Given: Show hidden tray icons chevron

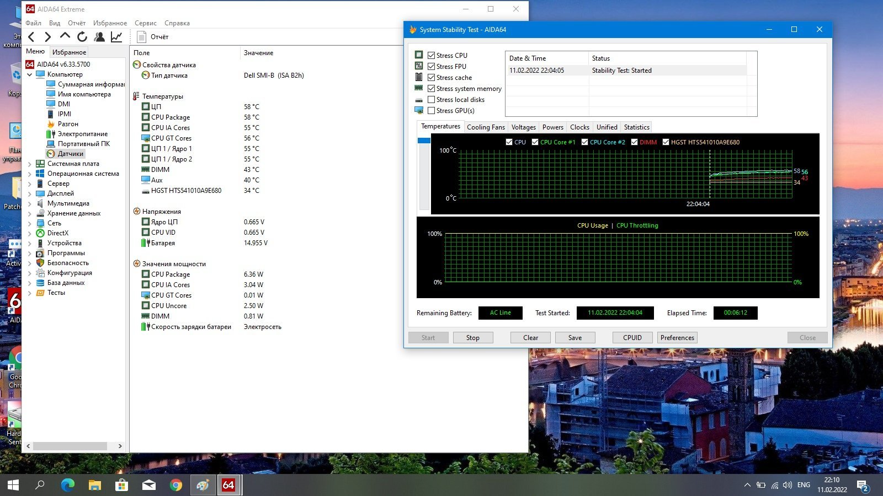Looking at the screenshot, I should [747, 485].
